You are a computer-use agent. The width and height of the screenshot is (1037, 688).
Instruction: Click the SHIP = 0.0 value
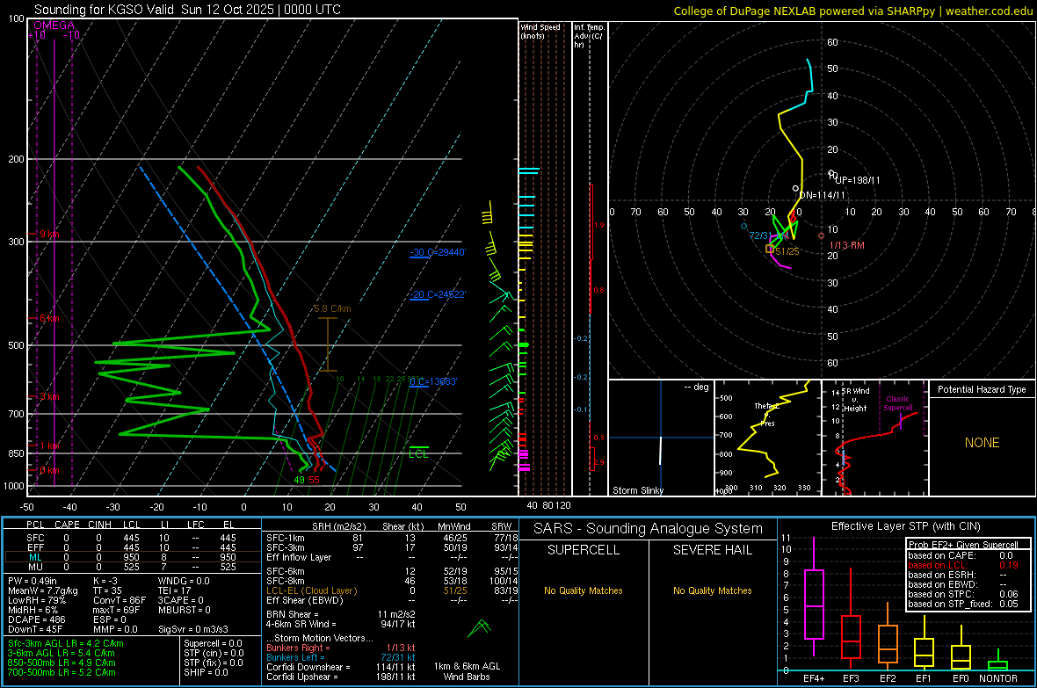click(x=206, y=672)
